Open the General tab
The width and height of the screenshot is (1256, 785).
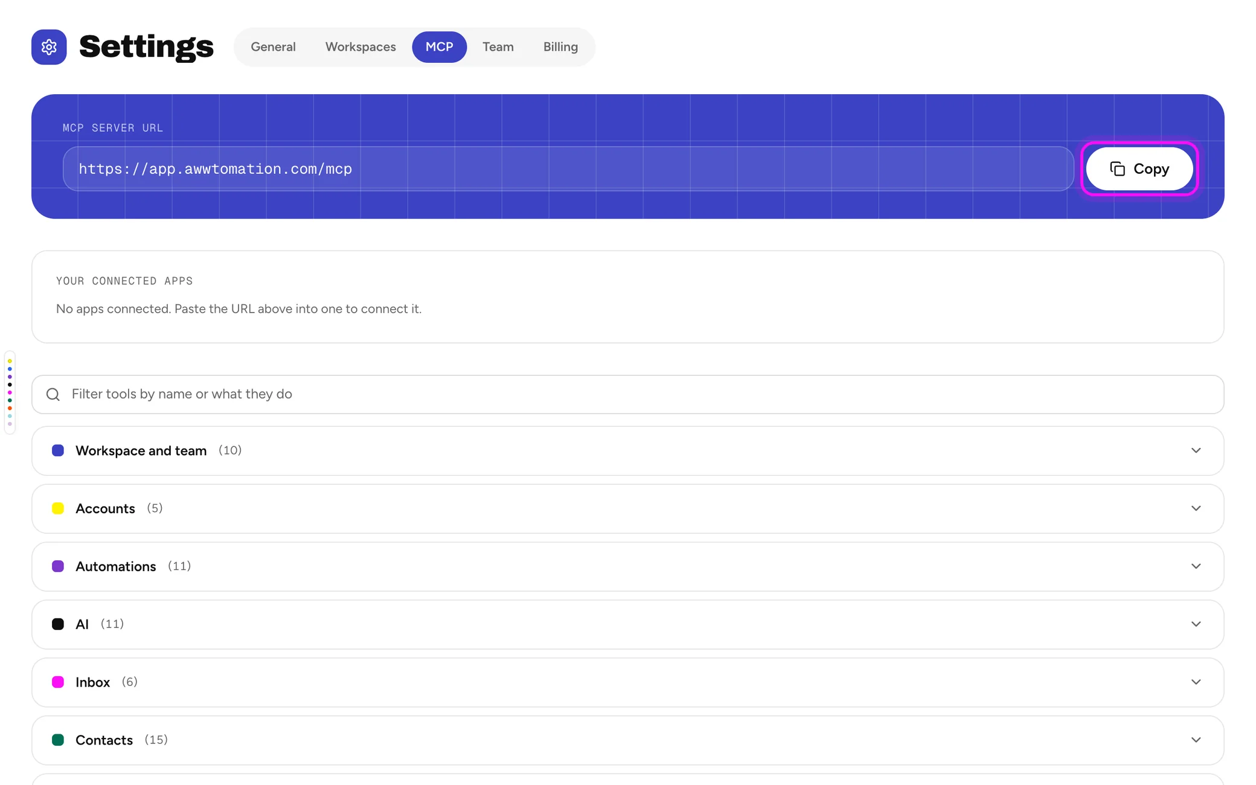pos(273,47)
